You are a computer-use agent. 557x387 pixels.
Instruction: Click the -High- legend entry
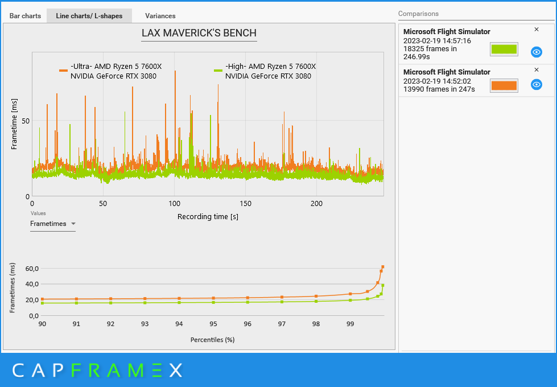pos(265,71)
